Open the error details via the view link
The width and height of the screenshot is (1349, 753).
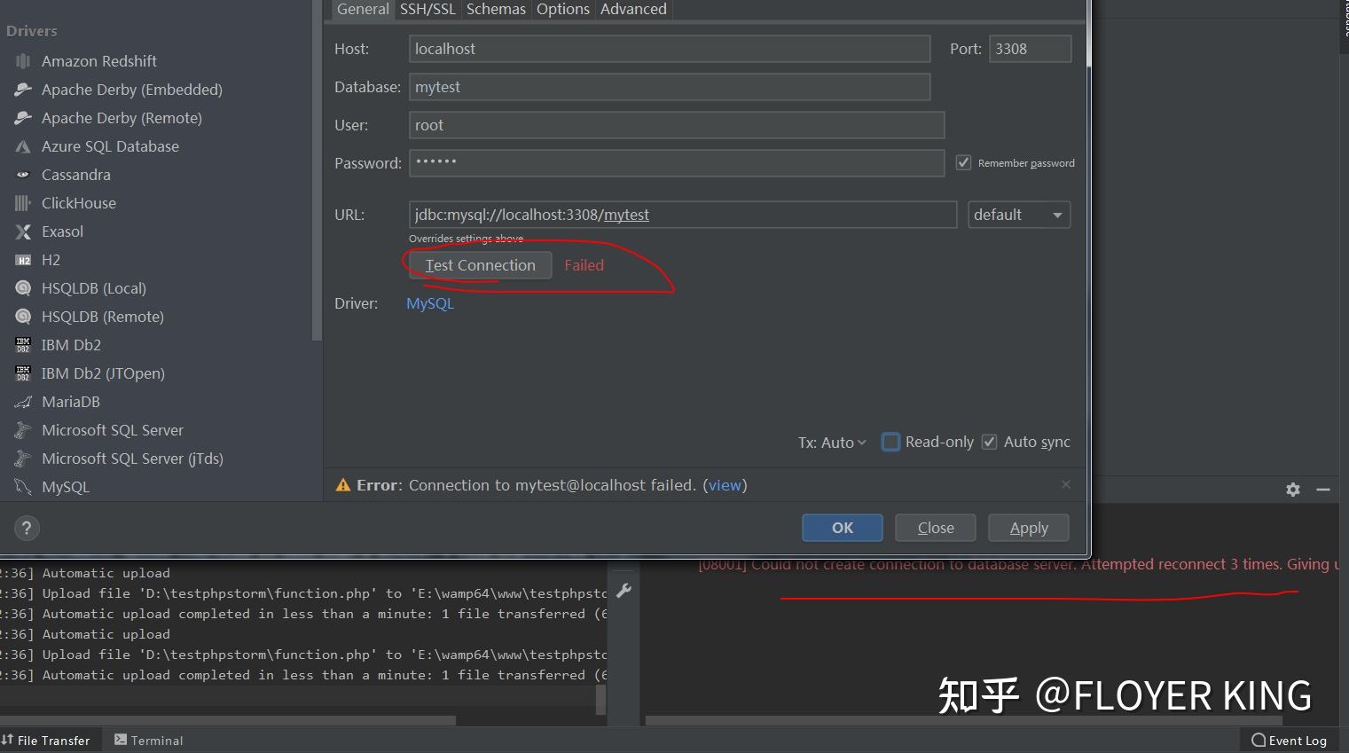pos(725,485)
